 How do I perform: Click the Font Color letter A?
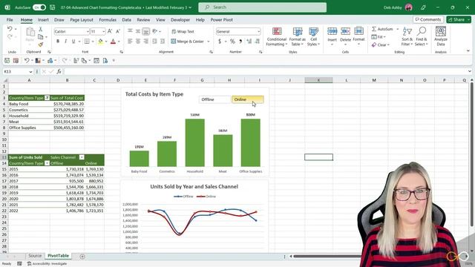(x=113, y=42)
